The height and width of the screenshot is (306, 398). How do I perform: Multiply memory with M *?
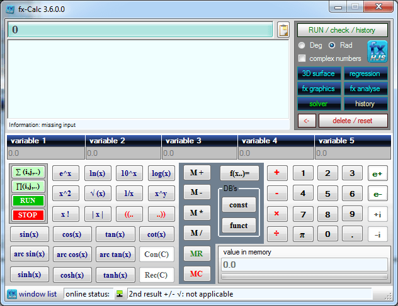point(197,212)
